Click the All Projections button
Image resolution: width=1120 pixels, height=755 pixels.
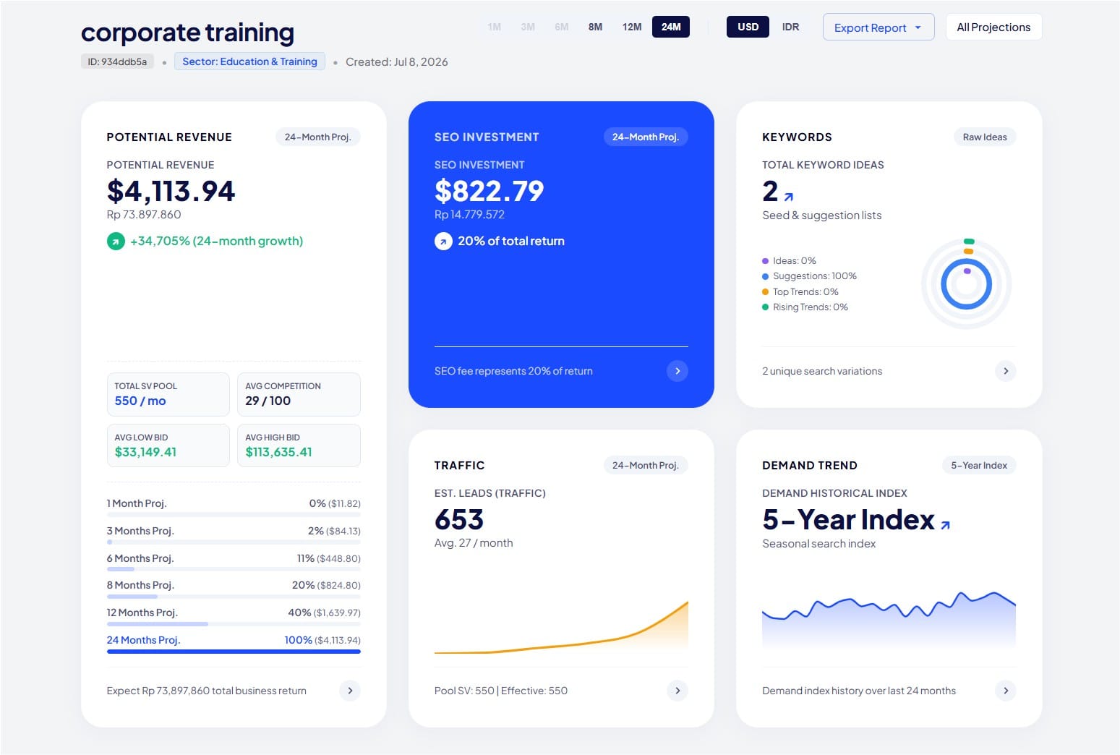993,27
